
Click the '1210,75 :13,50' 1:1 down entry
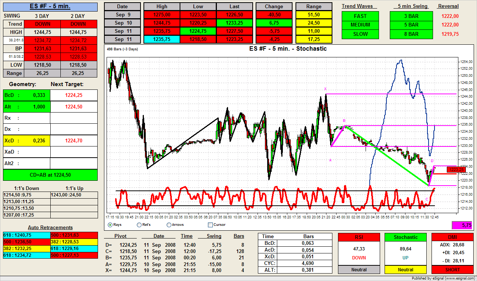point(26,208)
